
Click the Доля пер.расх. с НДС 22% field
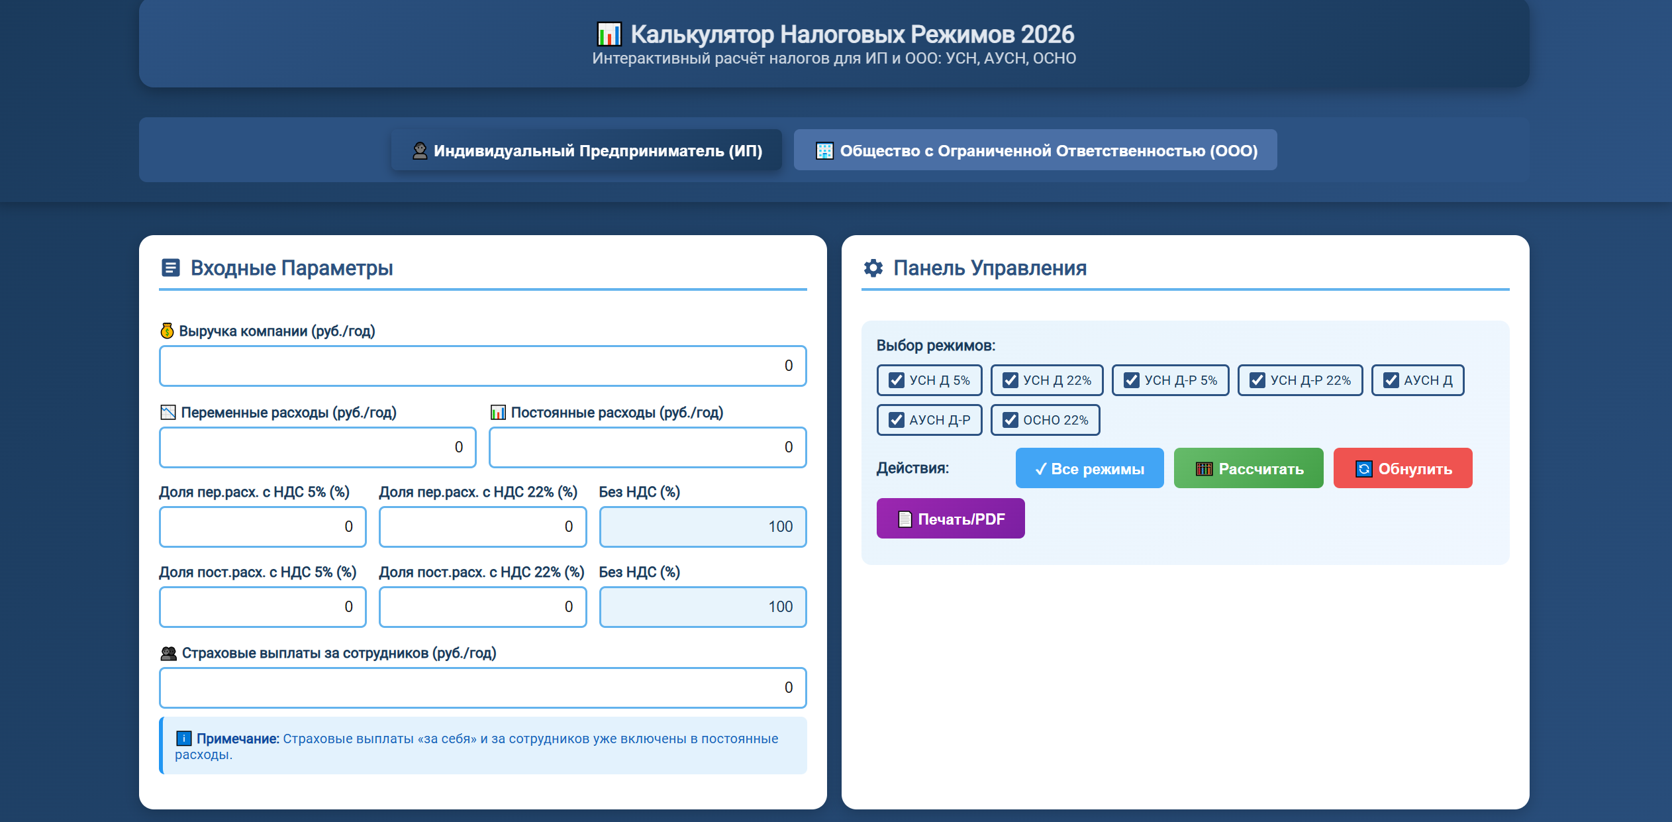point(483,527)
